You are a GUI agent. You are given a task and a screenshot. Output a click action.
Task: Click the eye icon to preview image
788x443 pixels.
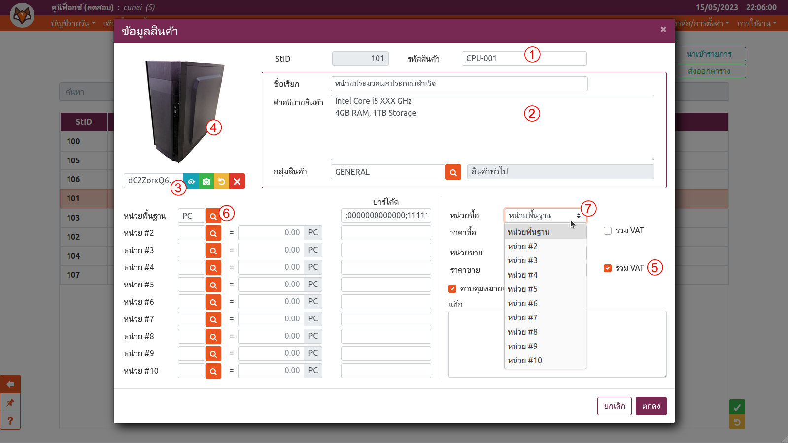click(x=191, y=181)
